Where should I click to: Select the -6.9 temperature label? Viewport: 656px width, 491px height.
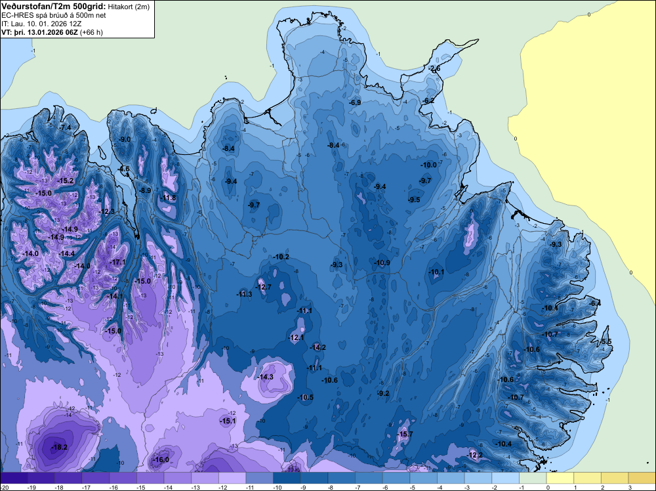355,102
